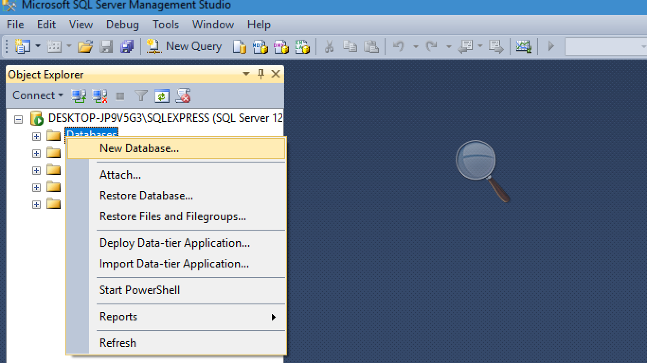Screen dimensions: 647x363
Task: Click the Database Engine Query icon
Action: click(x=240, y=46)
